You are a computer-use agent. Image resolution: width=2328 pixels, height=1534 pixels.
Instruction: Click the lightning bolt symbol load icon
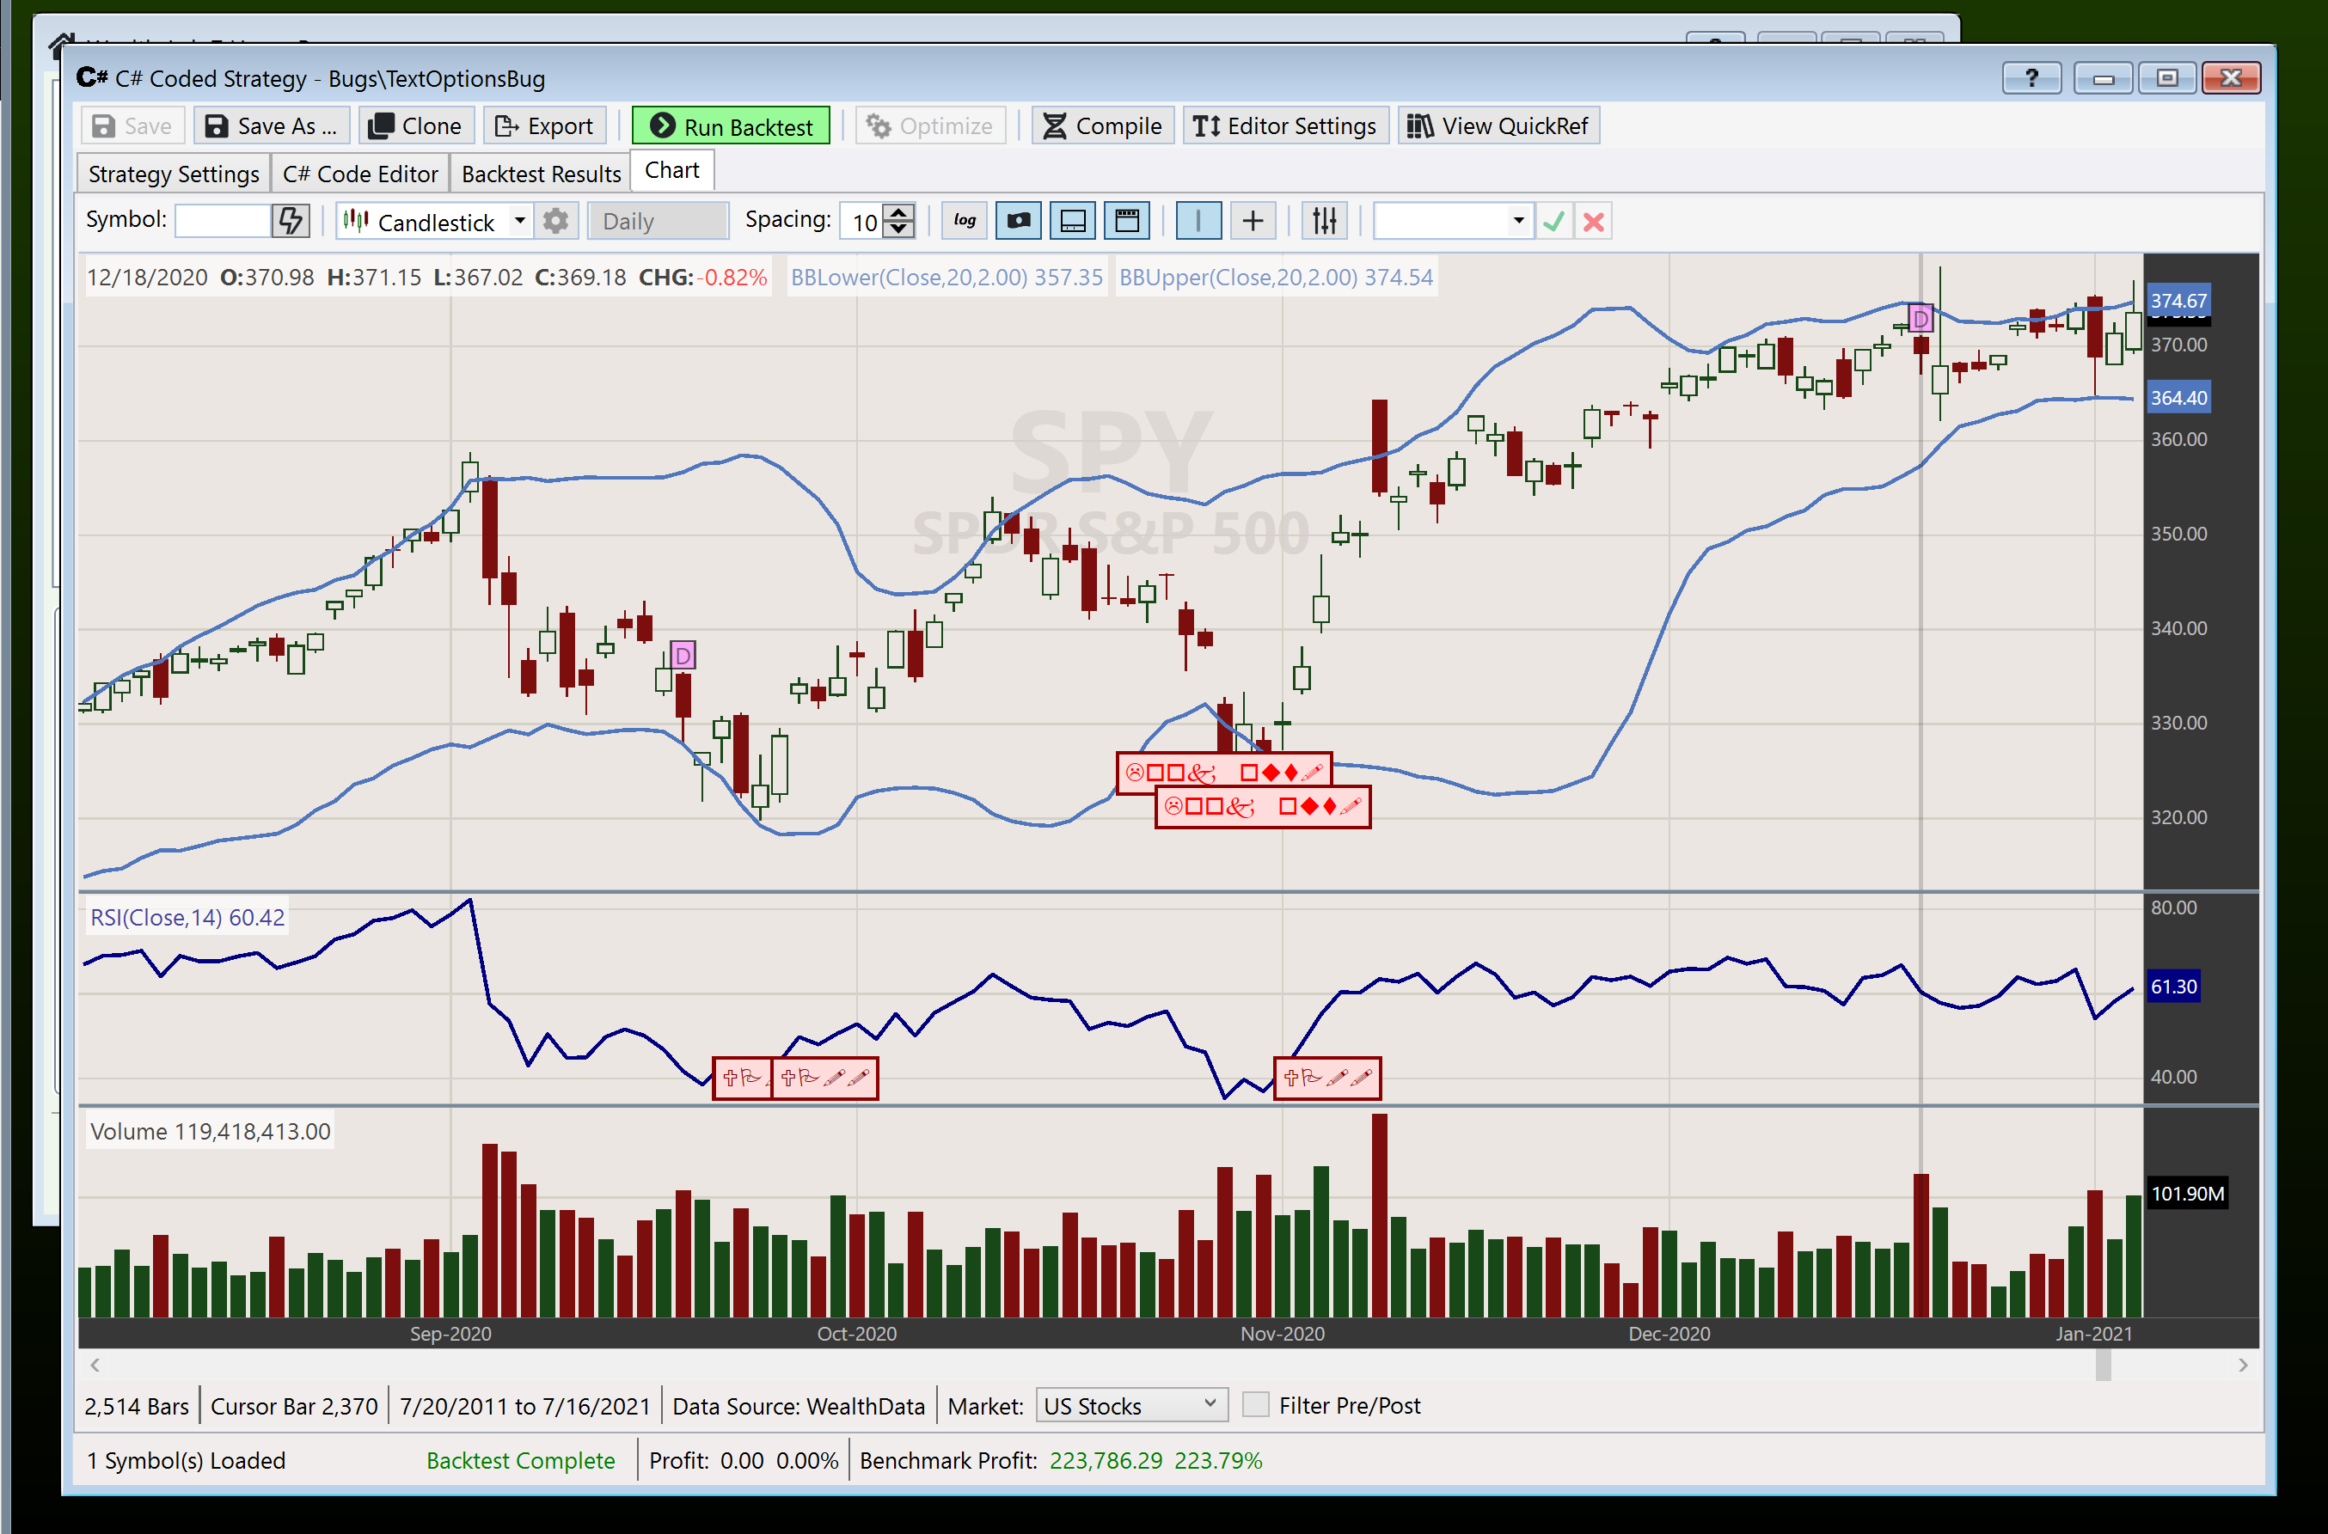pyautogui.click(x=291, y=221)
